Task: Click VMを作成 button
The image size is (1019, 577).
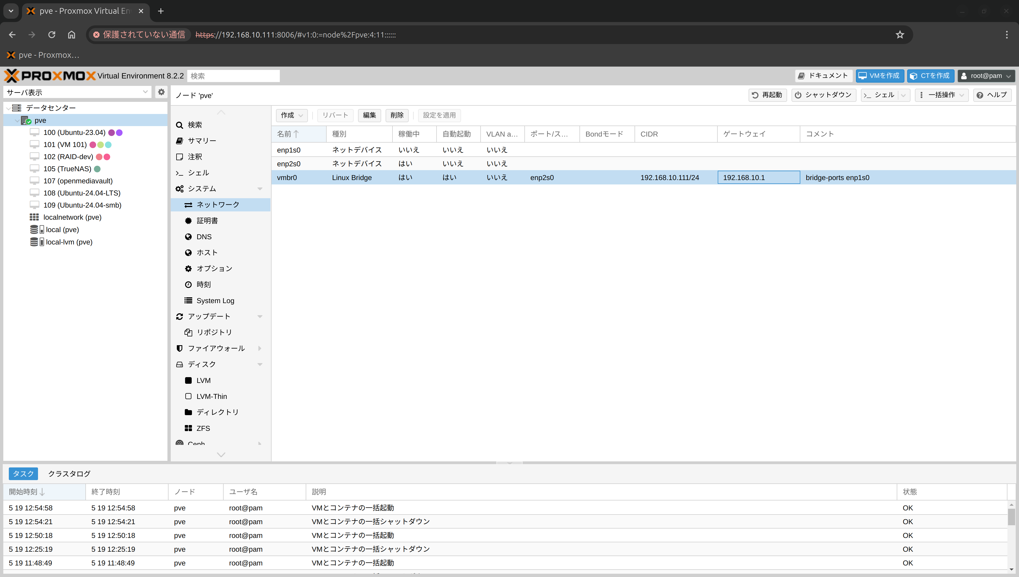Action: [879, 76]
